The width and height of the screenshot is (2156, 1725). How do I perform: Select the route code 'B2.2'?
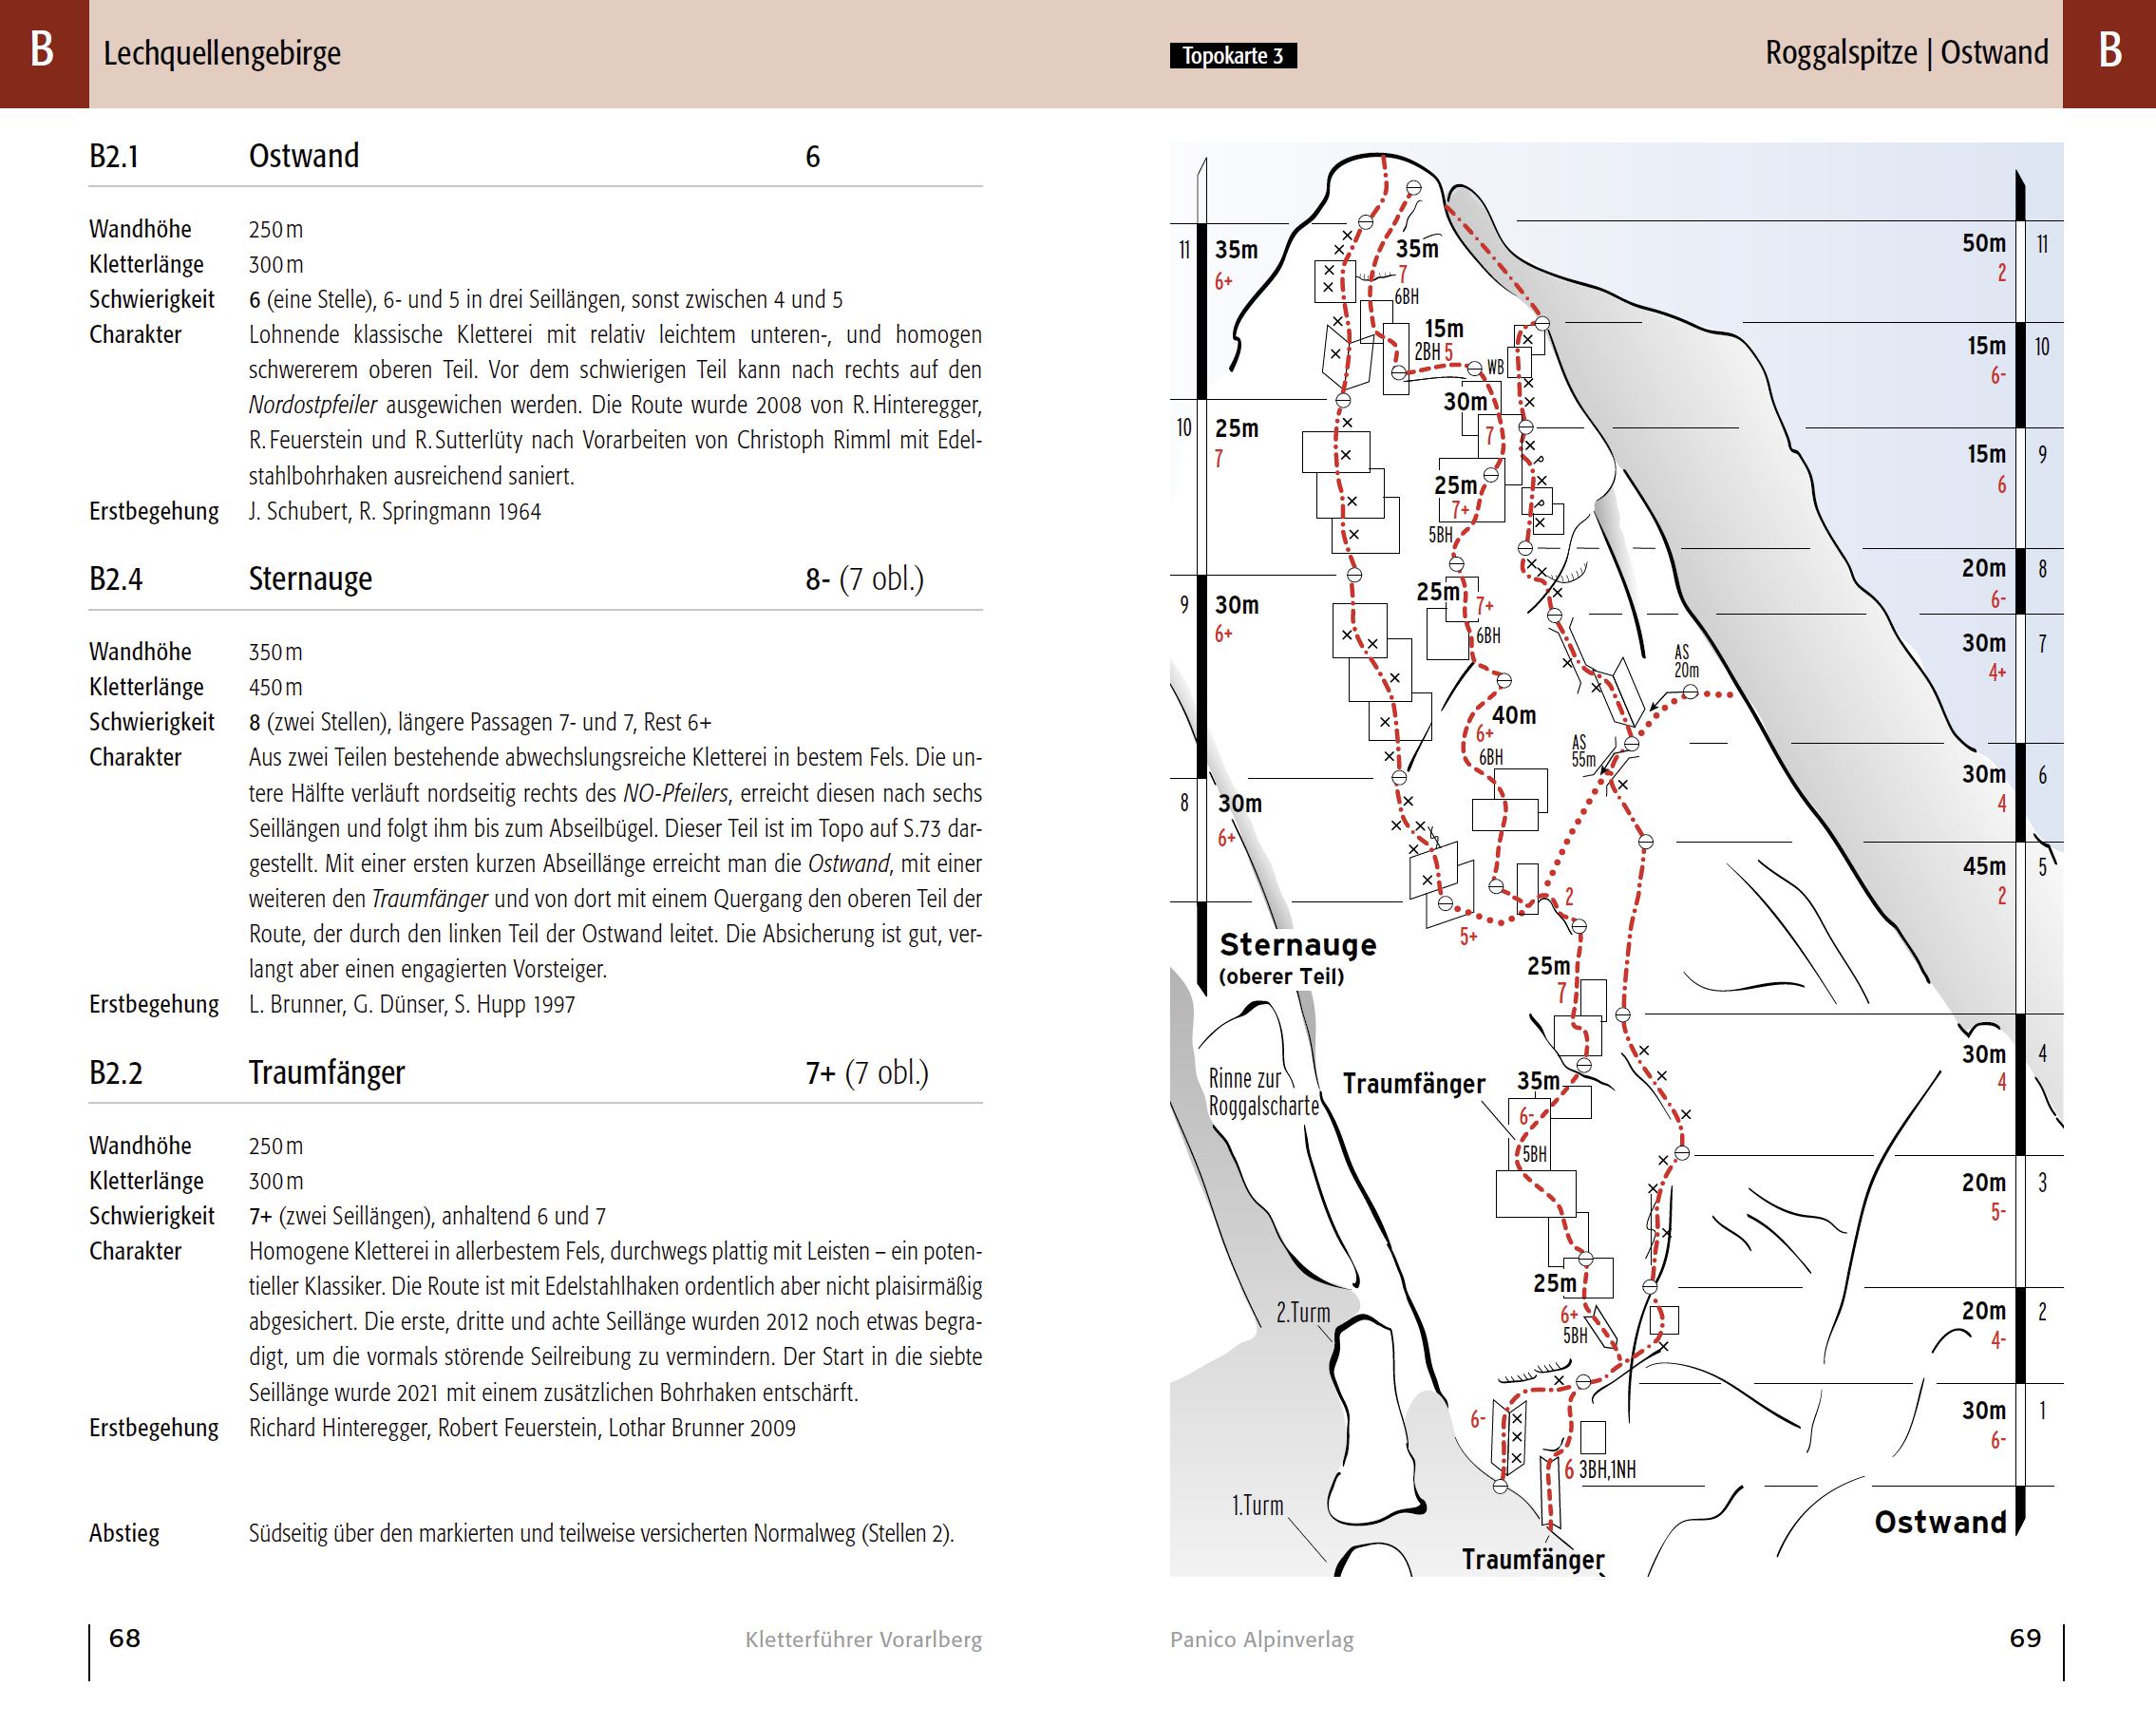pyautogui.click(x=116, y=1073)
